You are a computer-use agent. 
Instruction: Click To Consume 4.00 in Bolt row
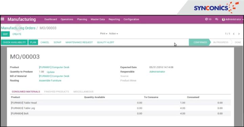(x=183, y=113)
